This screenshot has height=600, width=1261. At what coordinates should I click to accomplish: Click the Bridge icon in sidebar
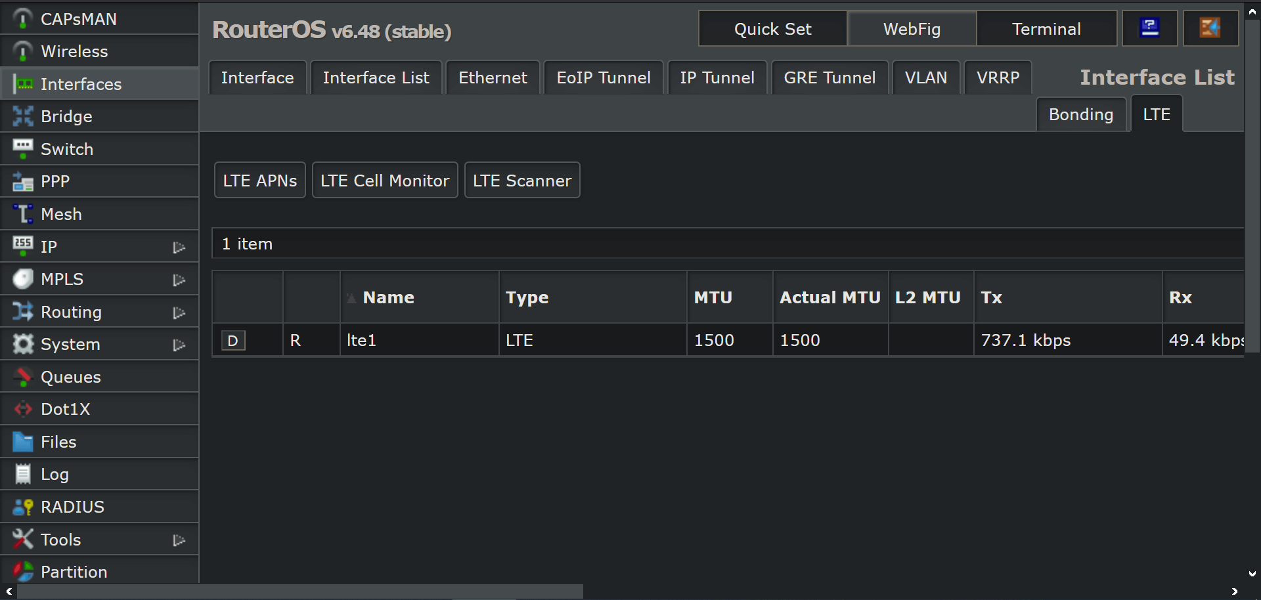coord(22,116)
